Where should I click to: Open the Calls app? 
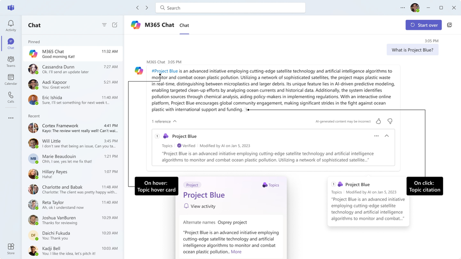coord(11,98)
